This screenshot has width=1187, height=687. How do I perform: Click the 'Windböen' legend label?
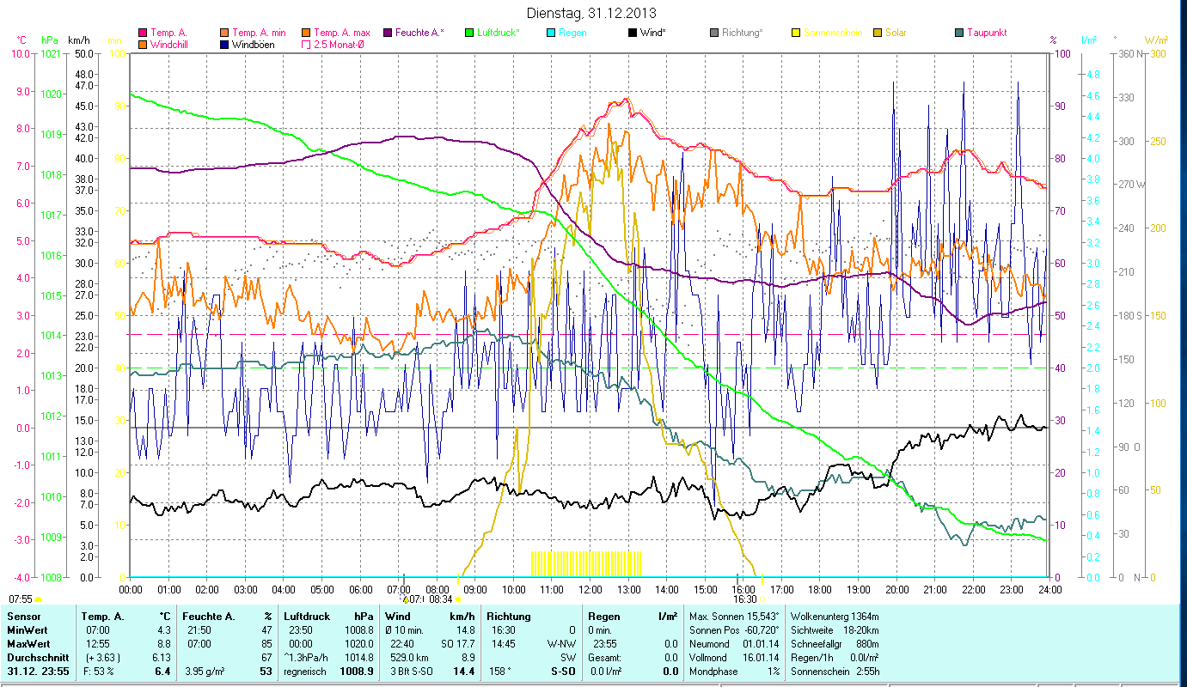coord(254,45)
